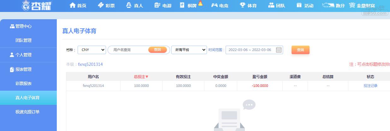Open the CNY currency dropdown
The height and width of the screenshot is (131, 390).
tap(92, 50)
